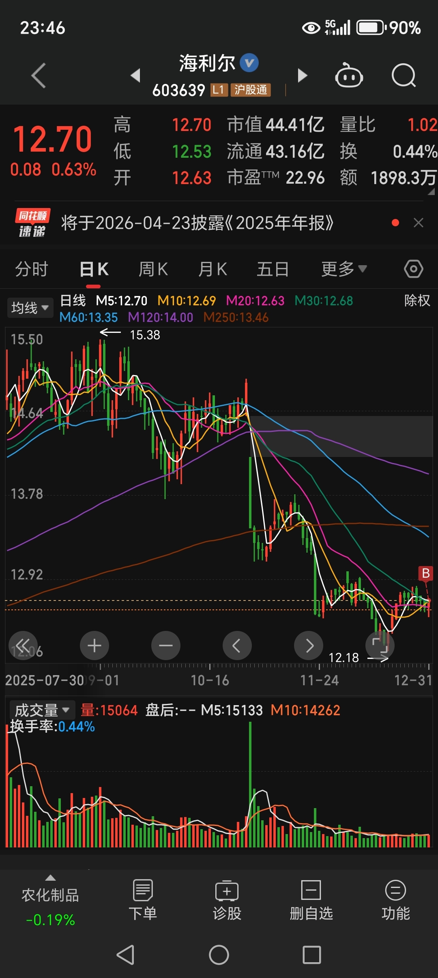Open the robot AI assistant icon
438x978 pixels.
point(349,75)
